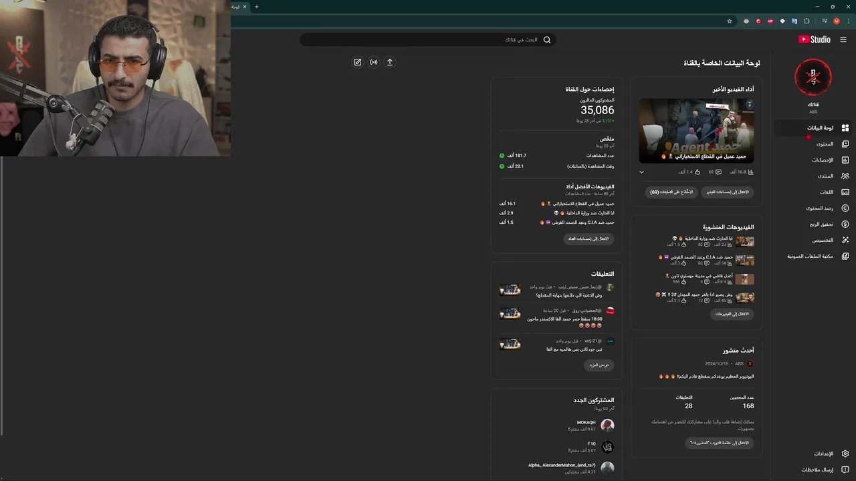This screenshot has width=856, height=481.
Task: Click the views bar-chart icon showing 16.8
Action: 751,172
